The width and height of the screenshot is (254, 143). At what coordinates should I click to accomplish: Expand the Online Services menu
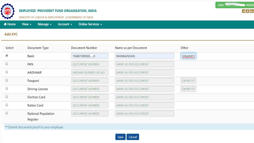90,24
